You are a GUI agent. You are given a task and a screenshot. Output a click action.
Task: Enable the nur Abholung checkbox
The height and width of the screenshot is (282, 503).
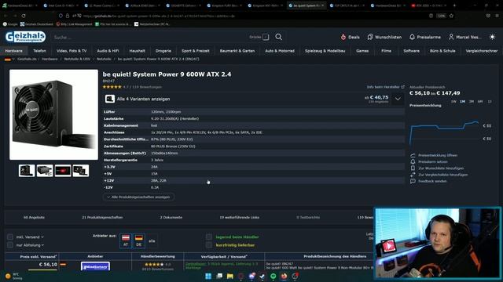pos(10,245)
